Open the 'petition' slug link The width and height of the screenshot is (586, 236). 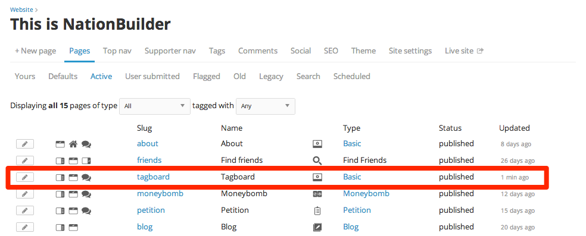151,210
